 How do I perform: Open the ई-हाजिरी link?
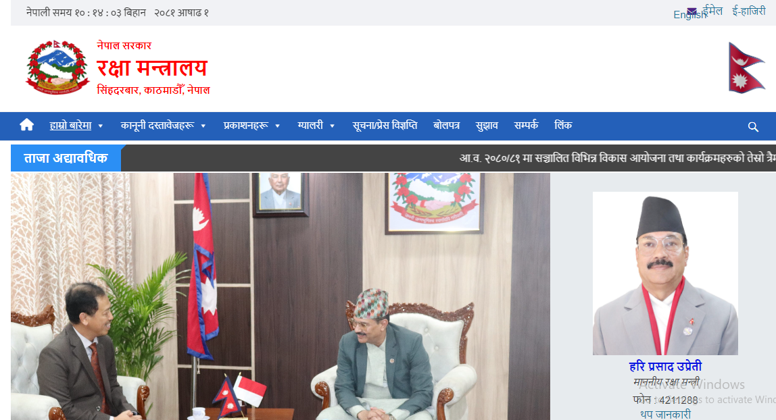pyautogui.click(x=749, y=11)
